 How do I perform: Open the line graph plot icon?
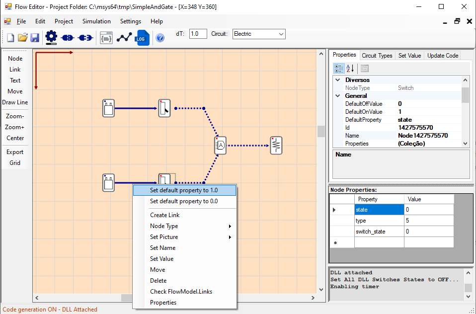point(124,38)
